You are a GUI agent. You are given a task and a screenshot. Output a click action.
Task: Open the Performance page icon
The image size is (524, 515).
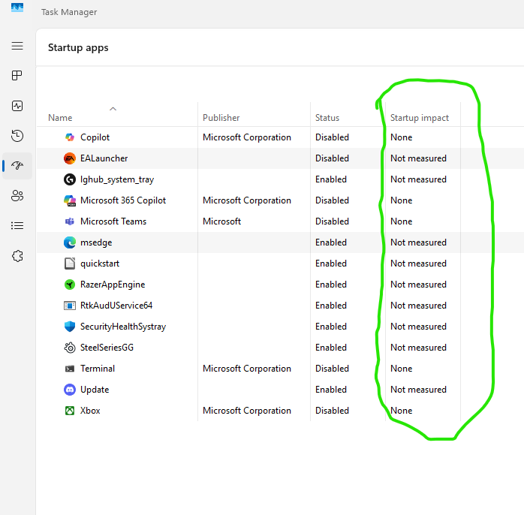click(x=17, y=106)
